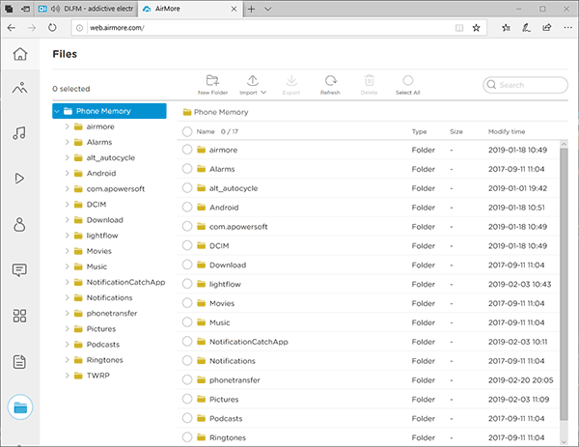Click the file list scrollbar thumb

(564, 285)
